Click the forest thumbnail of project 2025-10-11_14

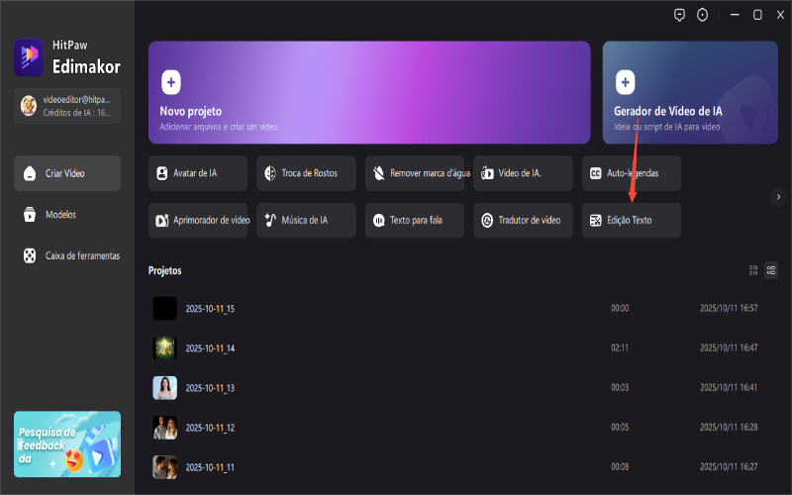(x=164, y=348)
